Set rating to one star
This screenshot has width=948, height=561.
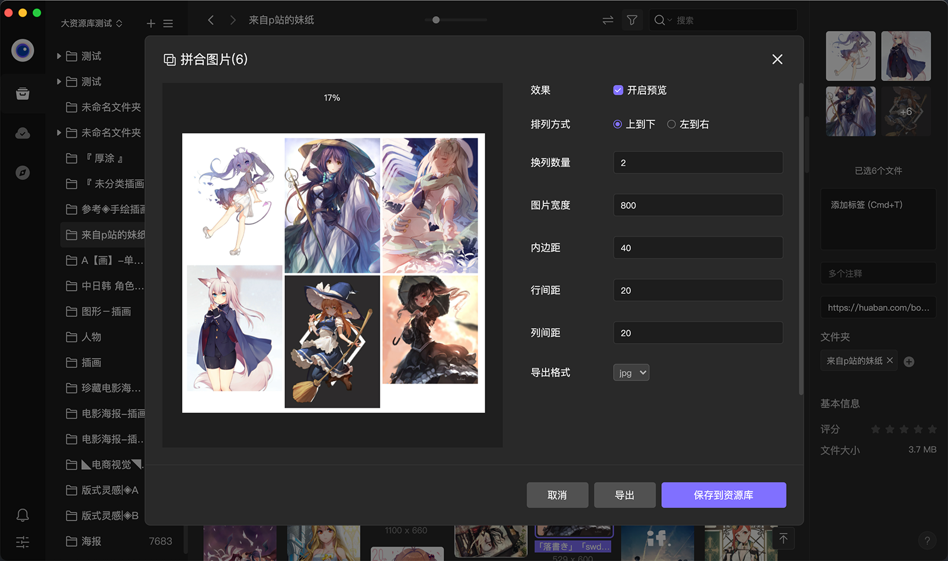[x=876, y=429]
